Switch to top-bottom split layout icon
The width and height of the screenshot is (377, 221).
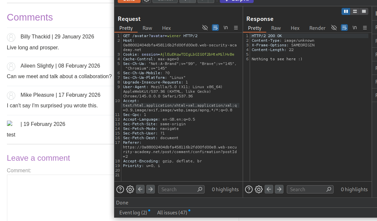pos(355,11)
